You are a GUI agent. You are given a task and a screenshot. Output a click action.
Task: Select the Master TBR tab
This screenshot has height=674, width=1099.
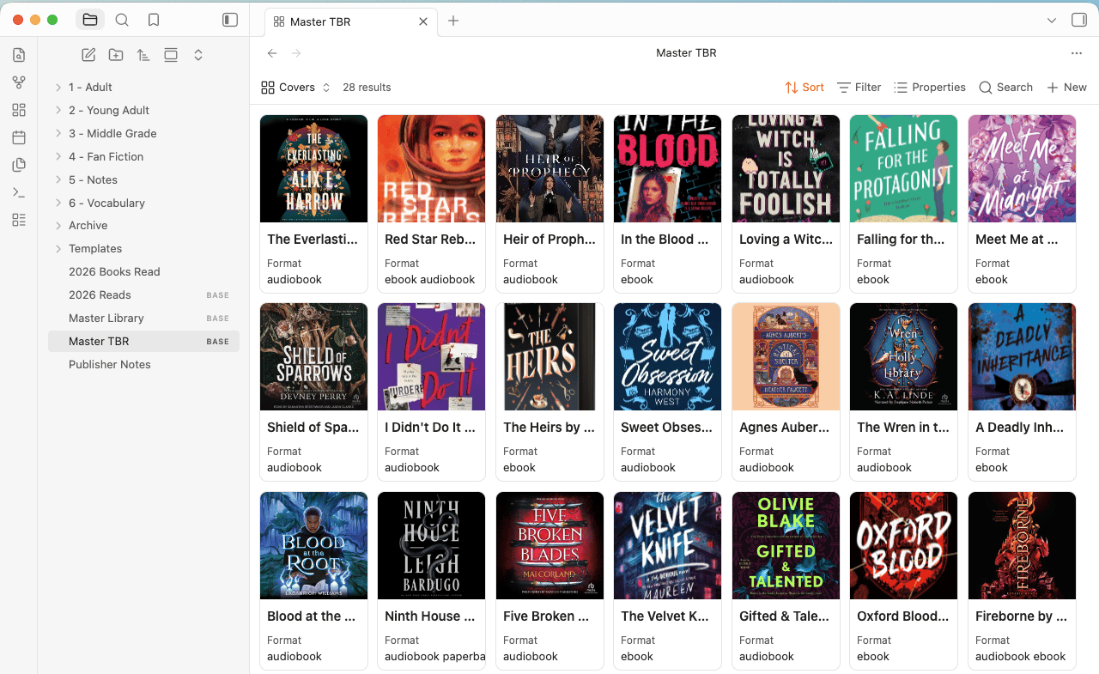click(x=351, y=21)
